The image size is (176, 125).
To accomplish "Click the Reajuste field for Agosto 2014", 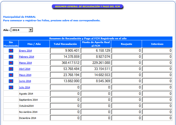I will (x=126, y=94).
